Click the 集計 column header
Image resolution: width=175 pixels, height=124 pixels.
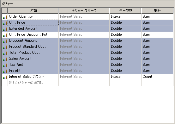point(157,11)
